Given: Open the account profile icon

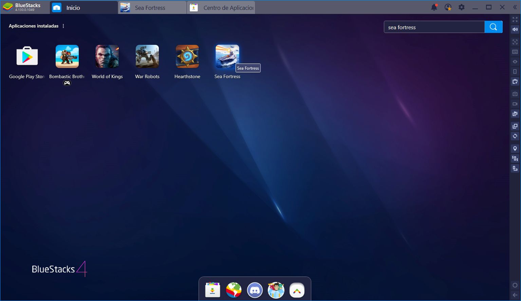Looking at the screenshot, I should tap(448, 7).
